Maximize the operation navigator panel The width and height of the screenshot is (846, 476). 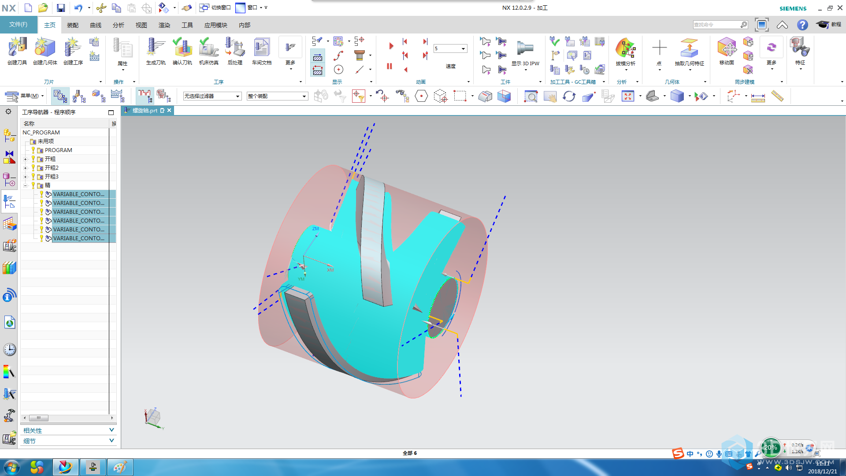(111, 112)
